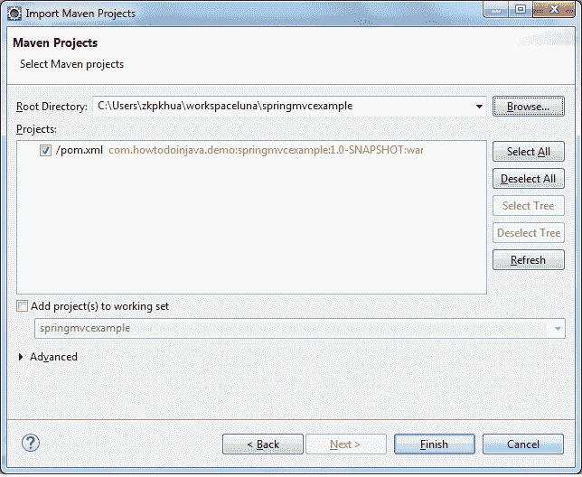Select the /pom.xml project row
Screen dimensions: 582x477
click(251, 150)
